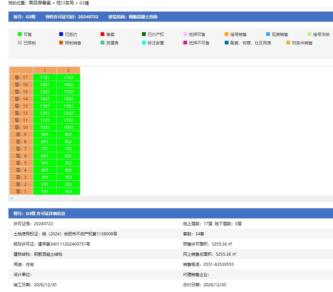Select unit 1101
Screen dimensions: 333x292
tap(45, 120)
